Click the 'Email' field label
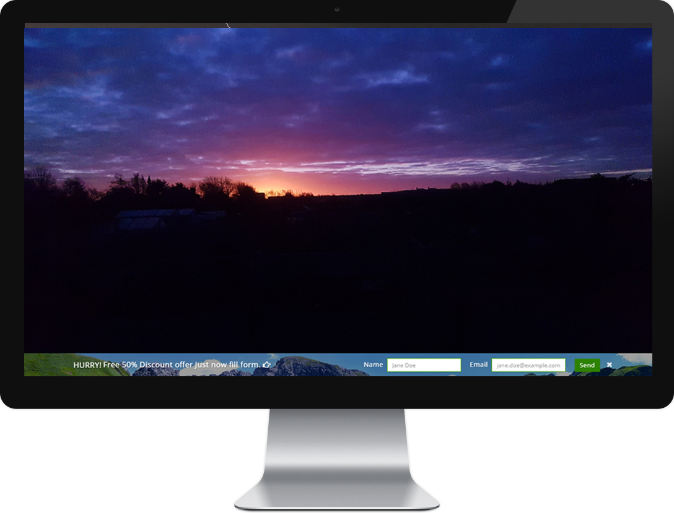The image size is (674, 513). [478, 364]
